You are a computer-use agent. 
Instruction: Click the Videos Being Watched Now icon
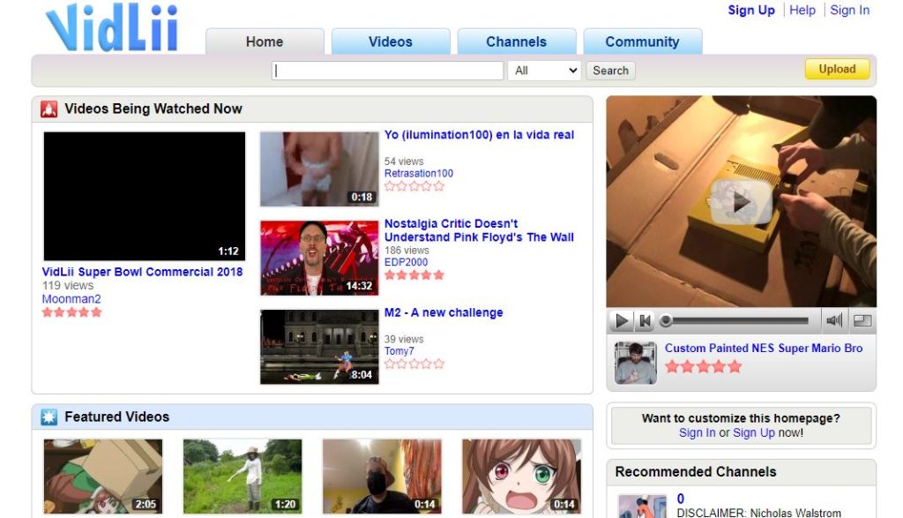coord(49,109)
